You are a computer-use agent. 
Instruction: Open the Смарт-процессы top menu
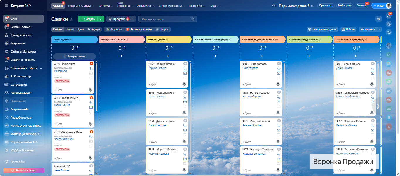[x=171, y=6]
